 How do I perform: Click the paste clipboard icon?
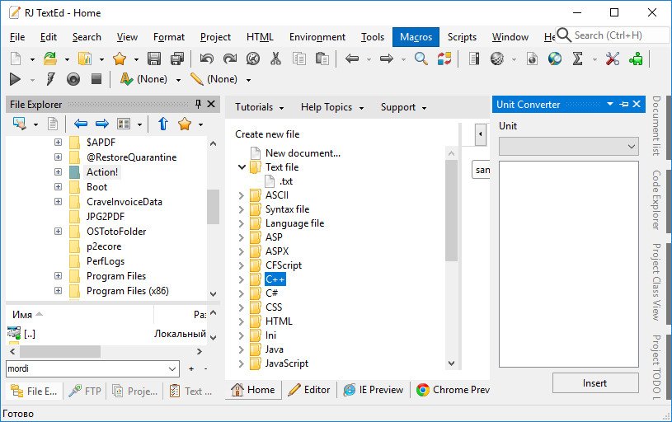(x=322, y=59)
